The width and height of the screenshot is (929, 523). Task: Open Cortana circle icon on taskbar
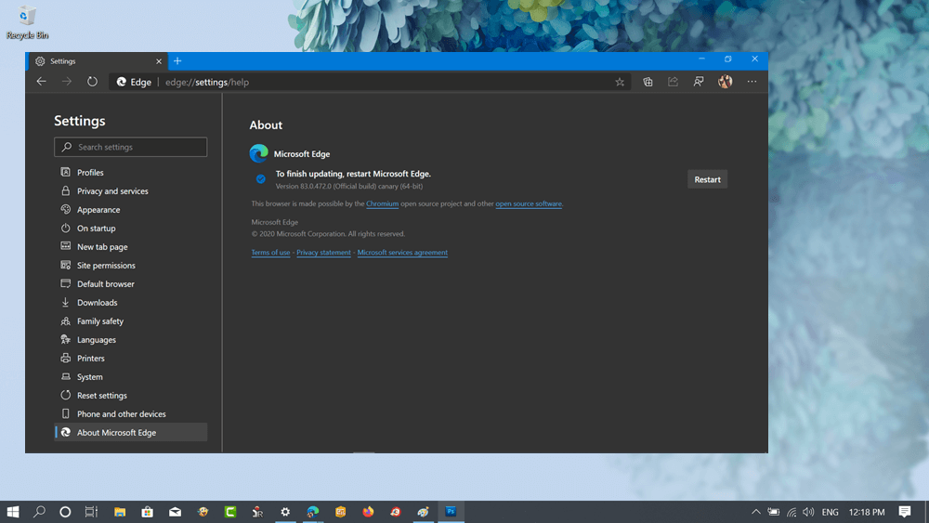65,512
